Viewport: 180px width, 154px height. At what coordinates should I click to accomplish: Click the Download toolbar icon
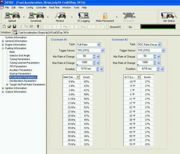(36, 16)
